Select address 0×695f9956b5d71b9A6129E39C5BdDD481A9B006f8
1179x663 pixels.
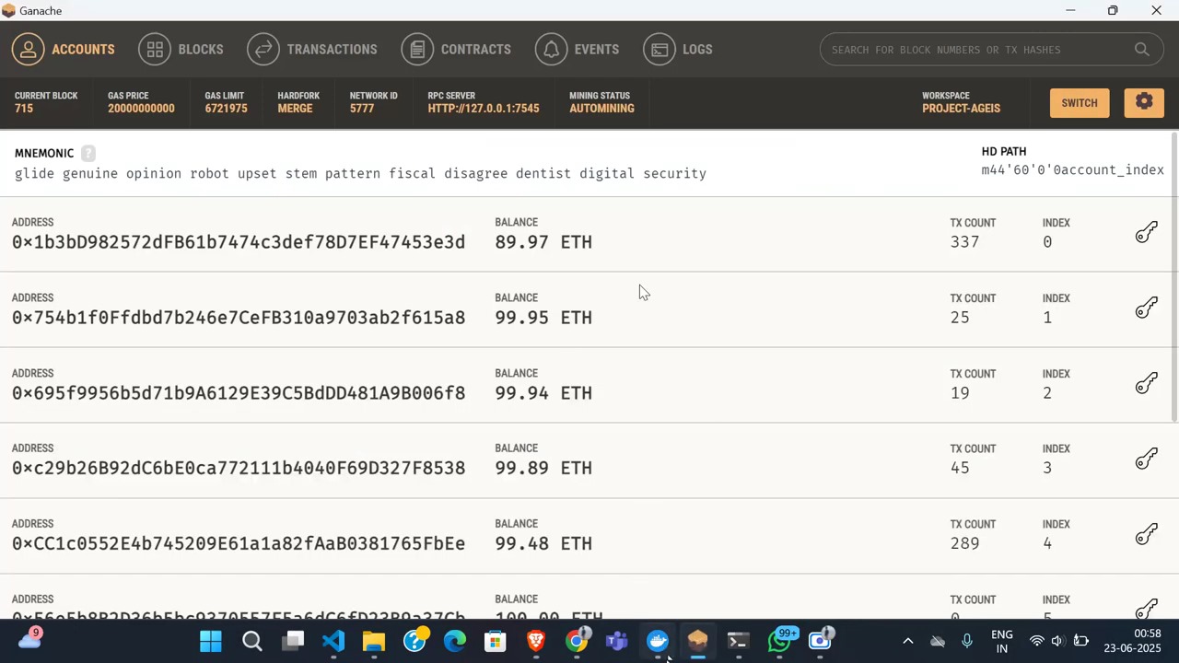pos(239,393)
